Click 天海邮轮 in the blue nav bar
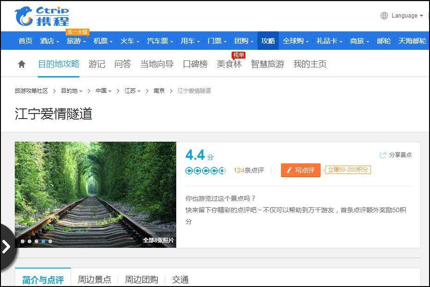Viewport: 430px width, 287px height. pos(412,41)
